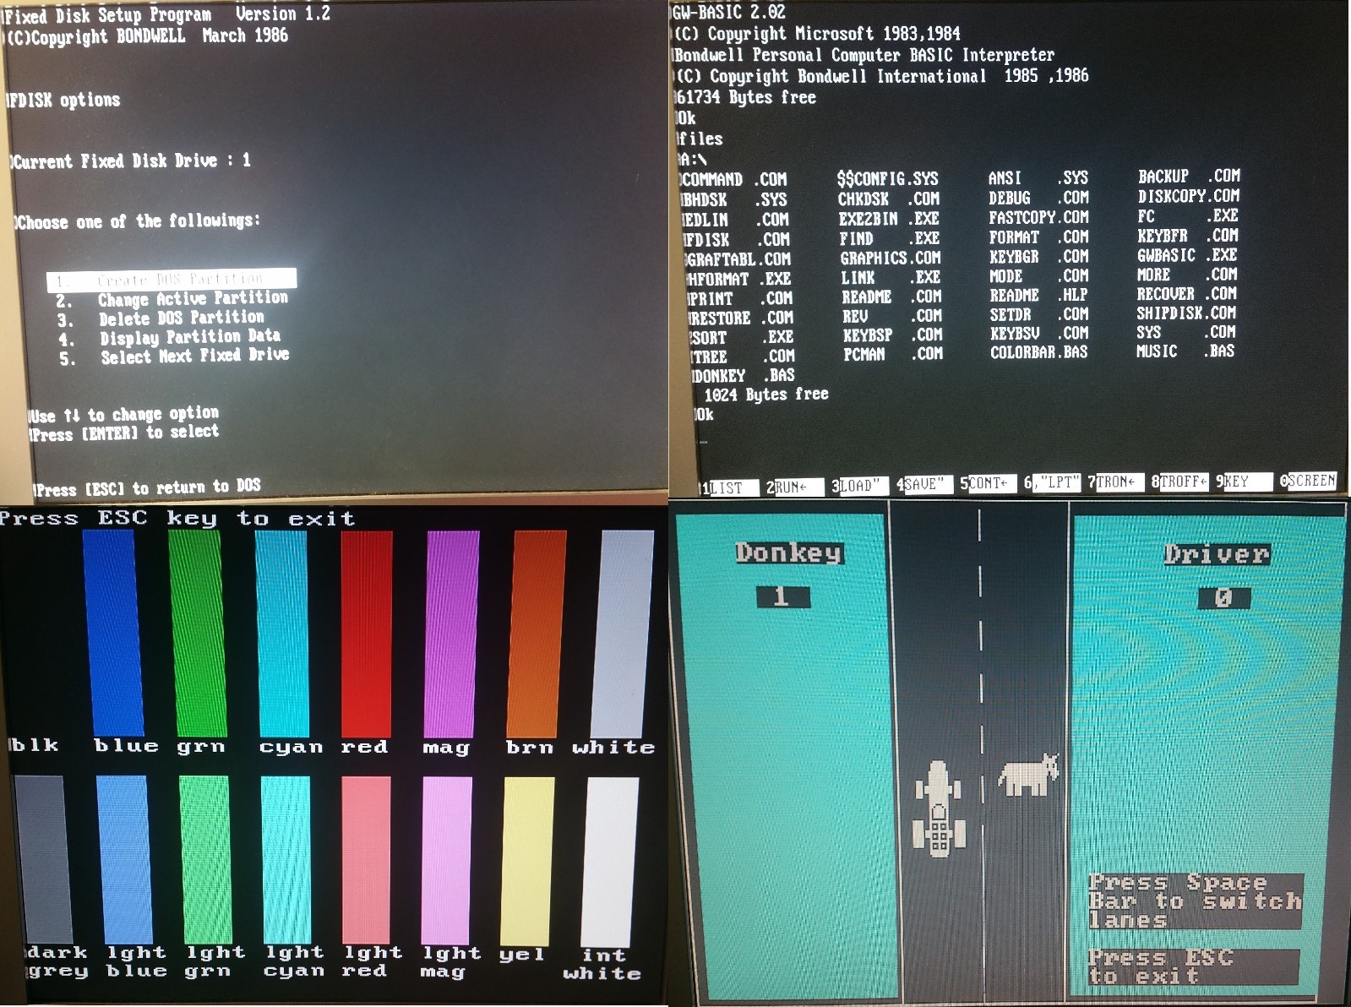Click the ANSI .SYS file entry
The image size is (1351, 1007).
[x=1038, y=178]
